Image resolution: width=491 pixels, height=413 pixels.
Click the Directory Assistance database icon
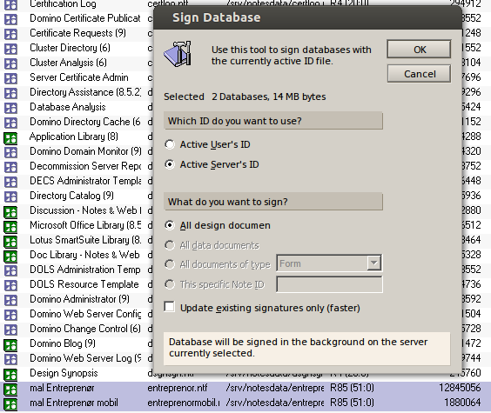tap(10, 93)
